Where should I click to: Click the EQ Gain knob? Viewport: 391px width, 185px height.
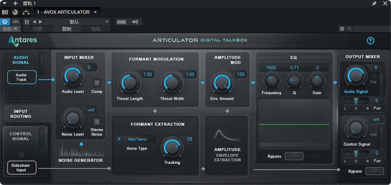(317, 80)
